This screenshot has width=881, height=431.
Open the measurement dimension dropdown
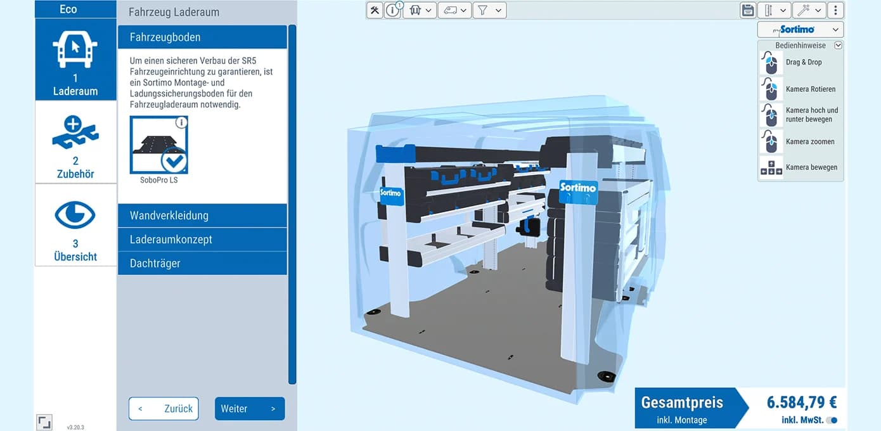[x=774, y=10]
